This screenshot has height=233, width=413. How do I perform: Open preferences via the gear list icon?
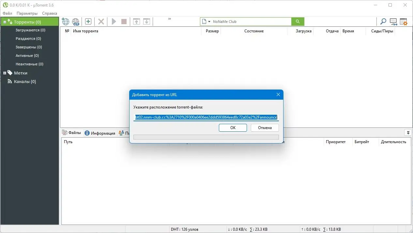pos(404,22)
